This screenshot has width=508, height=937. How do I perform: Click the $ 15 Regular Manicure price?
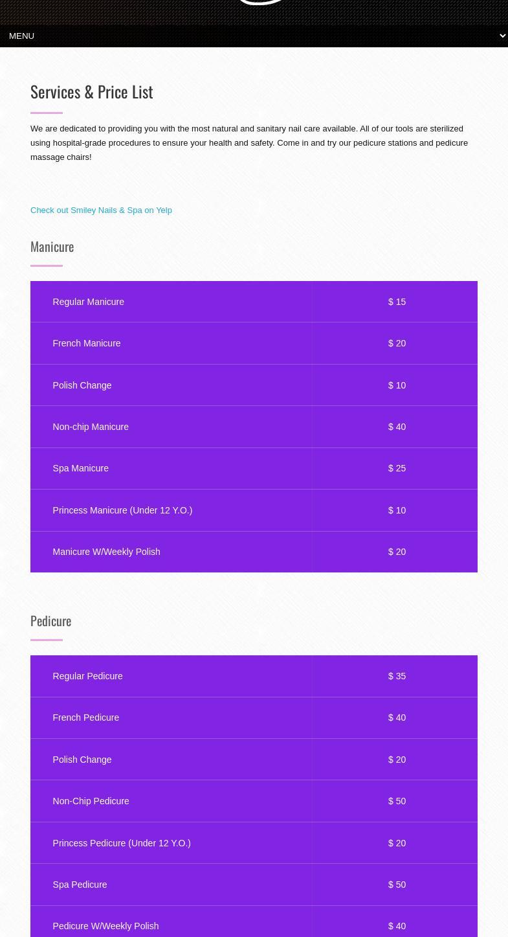(x=397, y=302)
